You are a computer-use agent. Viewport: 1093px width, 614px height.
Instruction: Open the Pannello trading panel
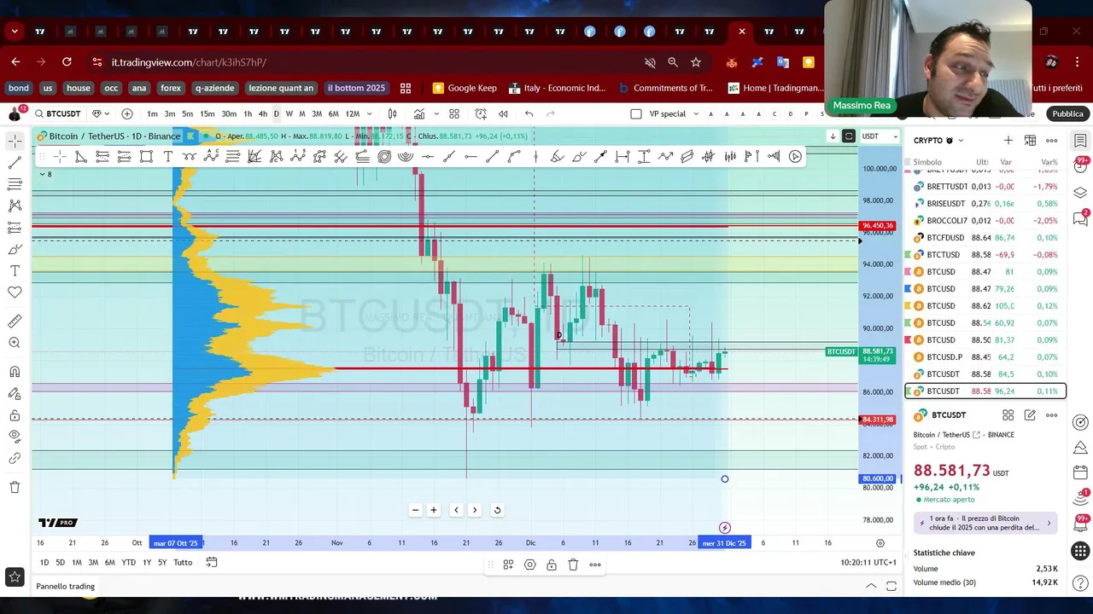pos(65,586)
